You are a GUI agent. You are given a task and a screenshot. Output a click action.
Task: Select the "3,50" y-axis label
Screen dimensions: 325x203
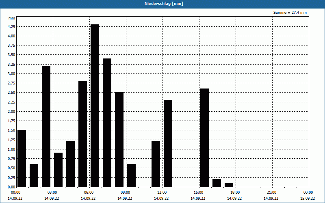11,55
